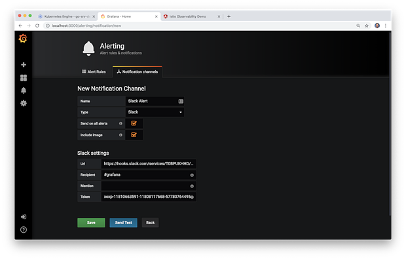
Task: Click the large Alerting bell header icon
Action: click(88, 49)
